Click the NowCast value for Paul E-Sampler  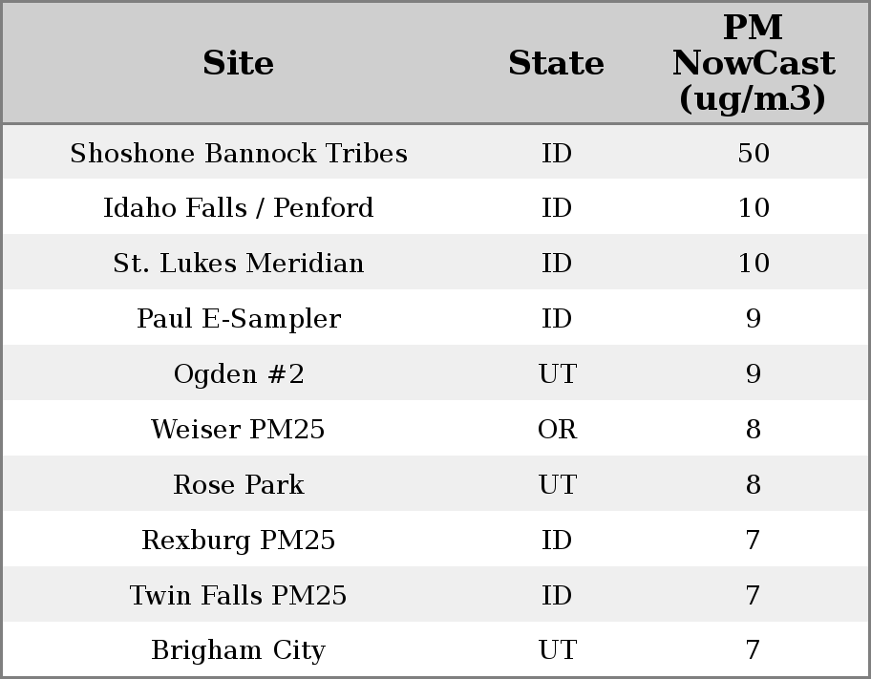[x=753, y=319]
